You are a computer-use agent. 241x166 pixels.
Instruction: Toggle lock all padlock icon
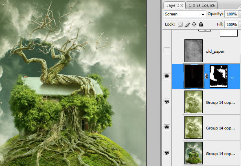201,24
